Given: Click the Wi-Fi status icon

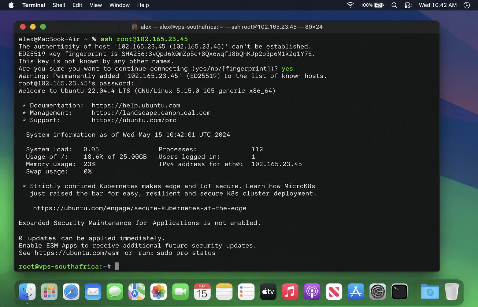Looking at the screenshot, I should [x=350, y=5].
